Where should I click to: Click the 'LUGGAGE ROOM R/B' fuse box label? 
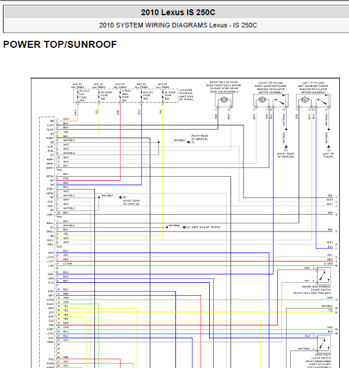click(186, 92)
